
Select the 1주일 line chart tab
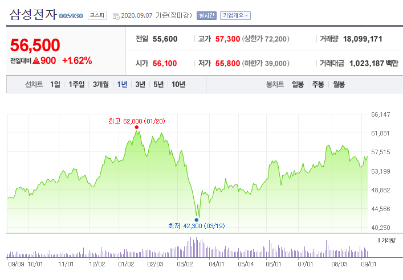pyautogui.click(x=76, y=84)
